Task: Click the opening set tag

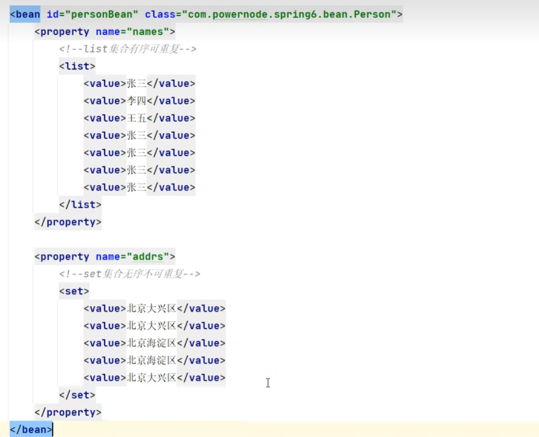Action: point(74,291)
